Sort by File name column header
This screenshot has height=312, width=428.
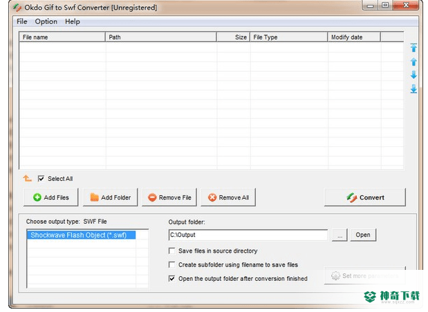pyautogui.click(x=62, y=37)
